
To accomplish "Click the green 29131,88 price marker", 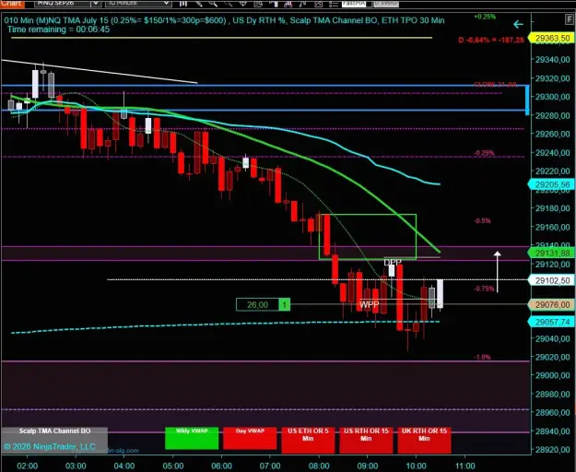I will click(552, 254).
